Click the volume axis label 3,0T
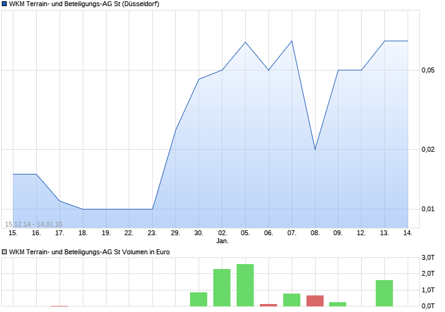This screenshot has width=445, height=312. (428, 258)
